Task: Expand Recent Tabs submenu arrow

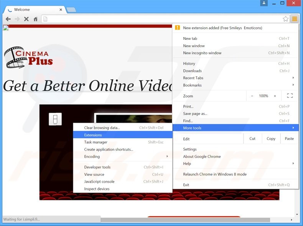Action: (x=293, y=78)
